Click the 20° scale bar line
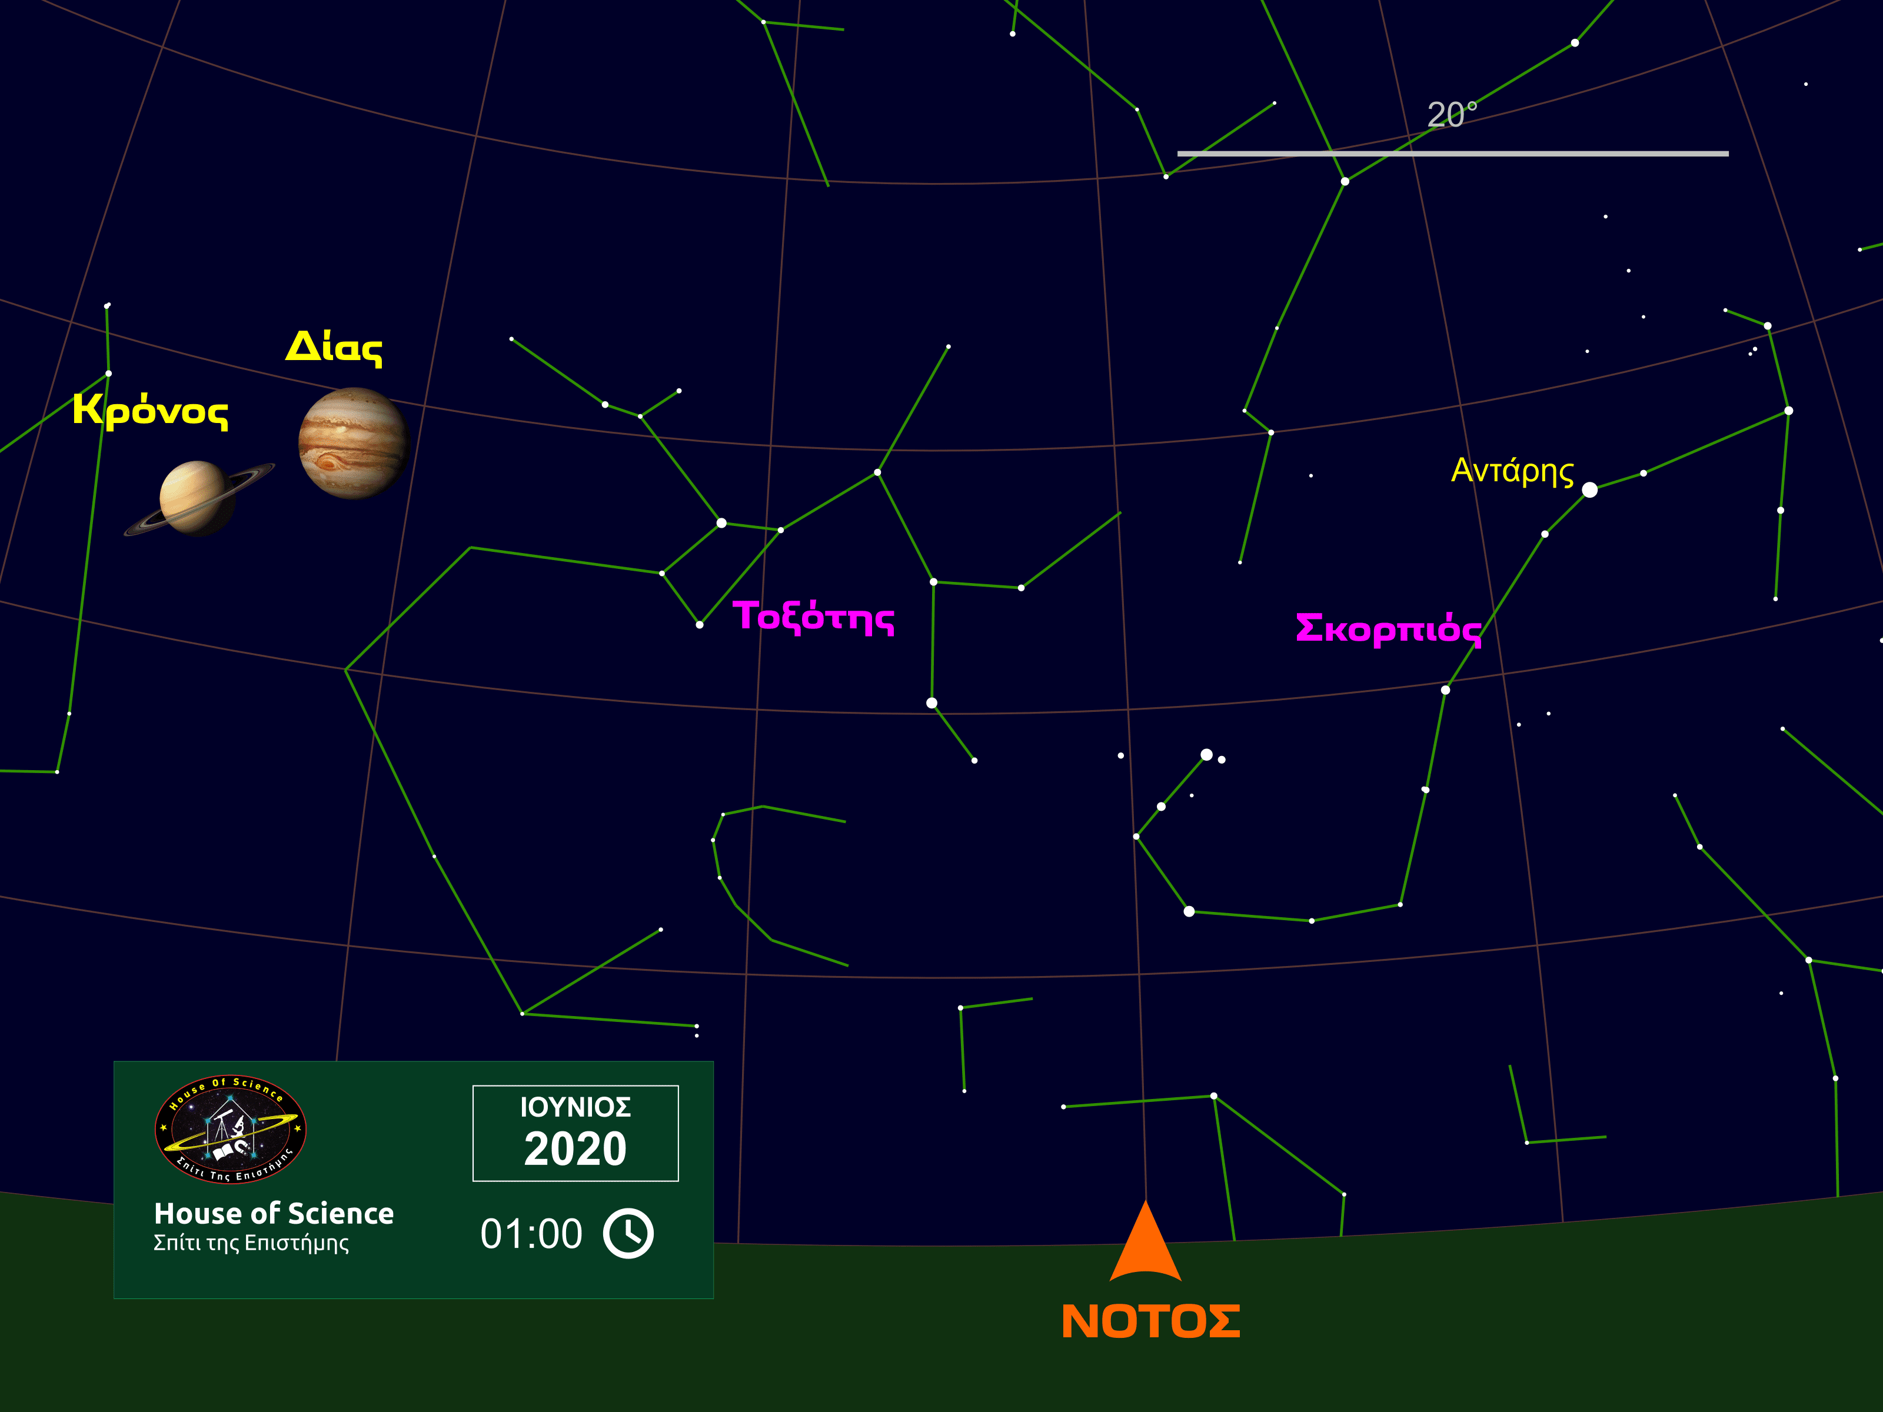 point(1452,154)
